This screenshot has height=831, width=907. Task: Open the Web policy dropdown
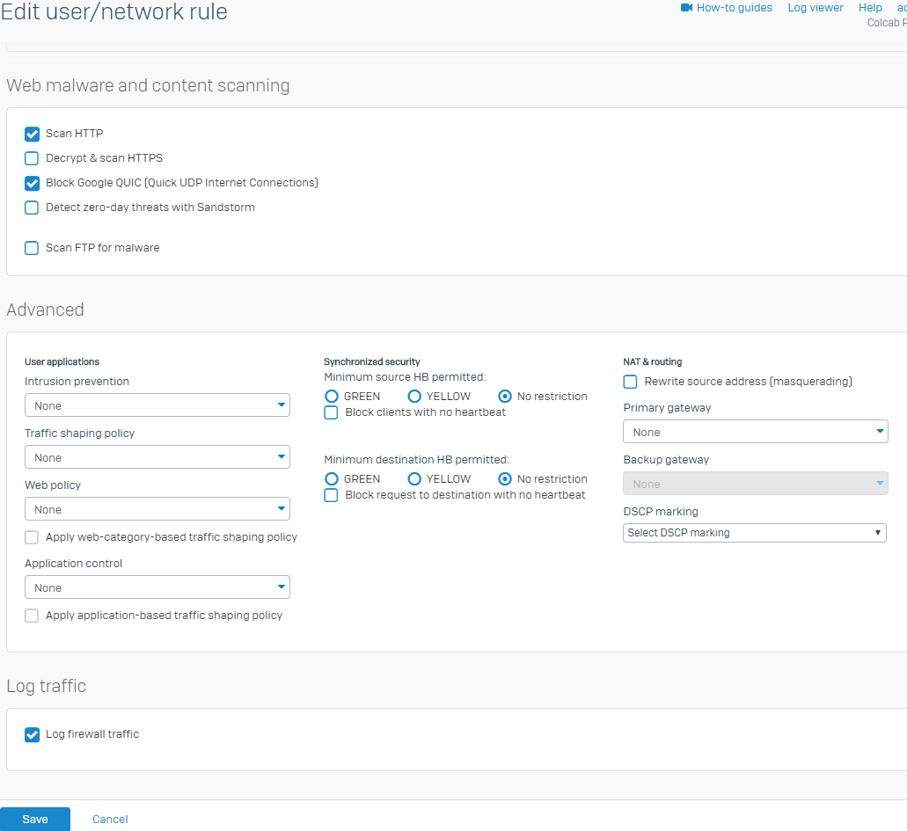(157, 509)
